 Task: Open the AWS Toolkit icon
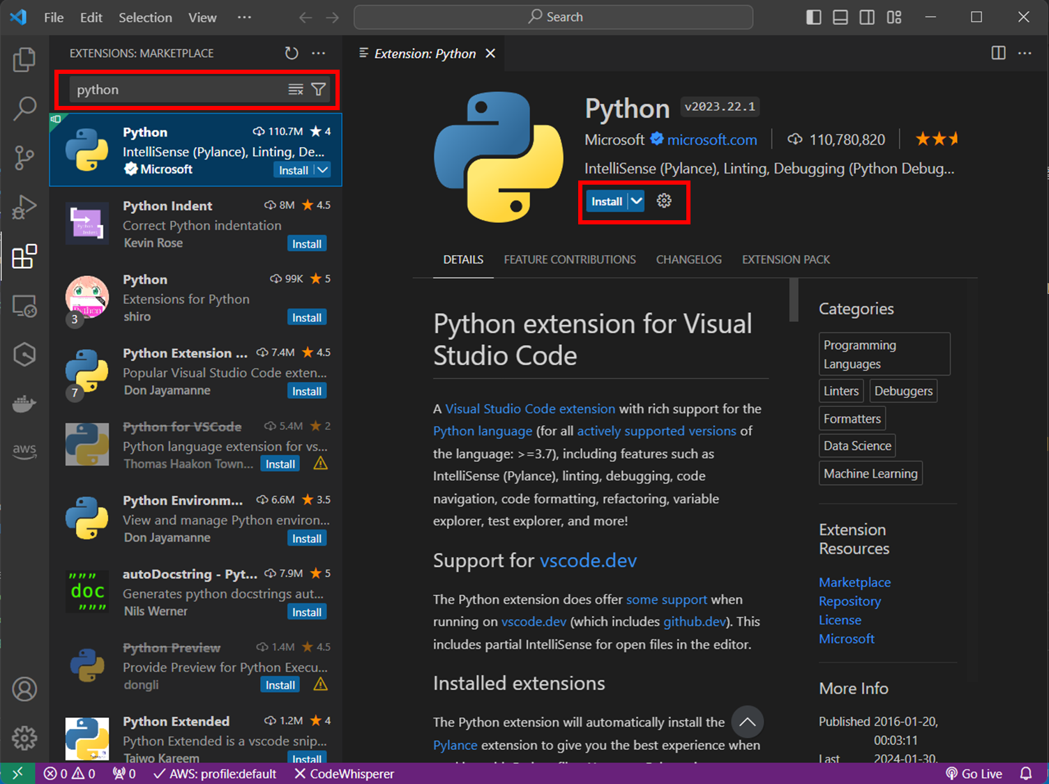(x=24, y=450)
